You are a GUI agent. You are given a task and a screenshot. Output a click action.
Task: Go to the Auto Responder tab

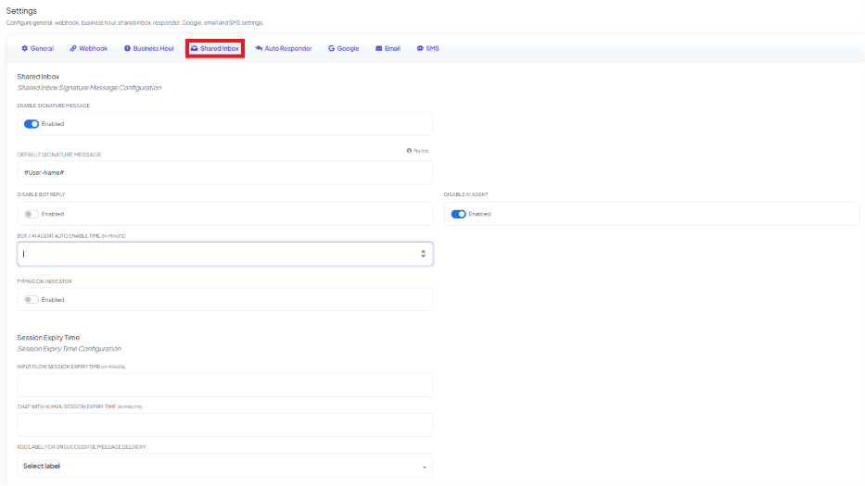(284, 48)
